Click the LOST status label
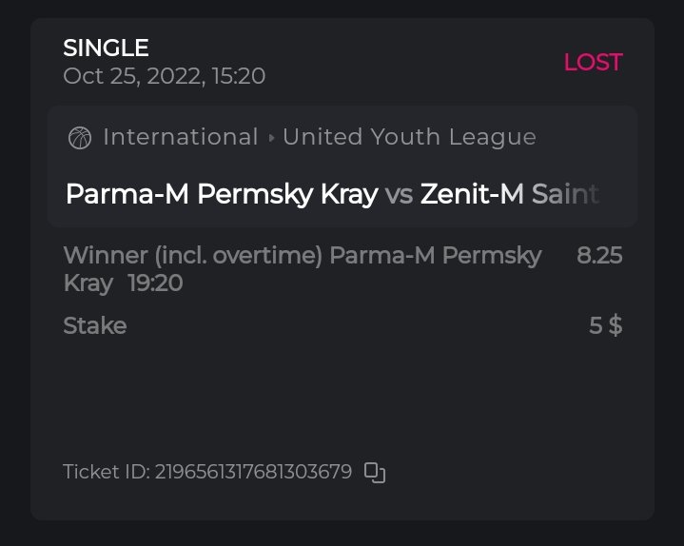This screenshot has width=684, height=546. point(593,63)
